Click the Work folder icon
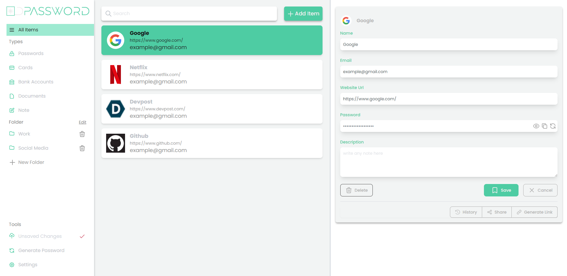Screen dimensions: 567x276 click(12, 134)
